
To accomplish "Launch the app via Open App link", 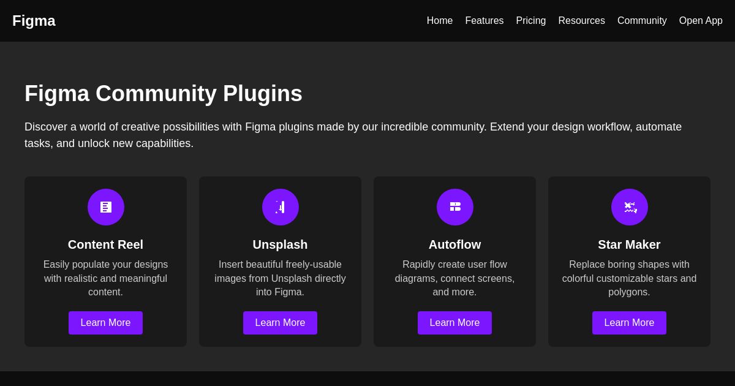I will click(x=701, y=20).
